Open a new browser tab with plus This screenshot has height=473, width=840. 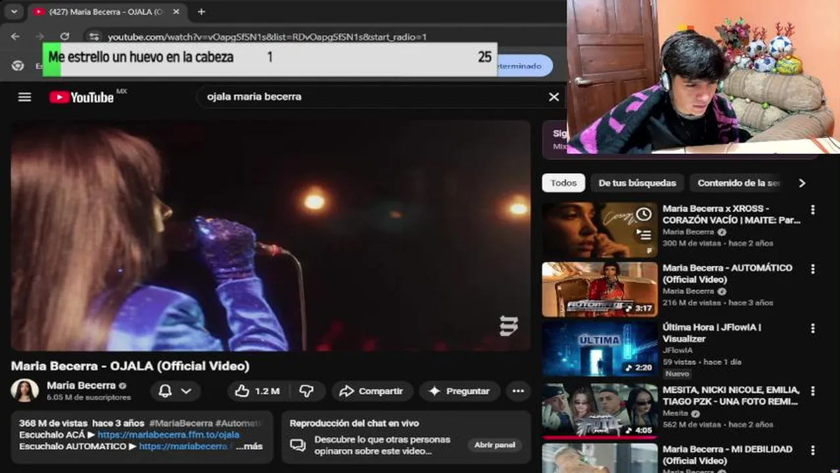201,12
